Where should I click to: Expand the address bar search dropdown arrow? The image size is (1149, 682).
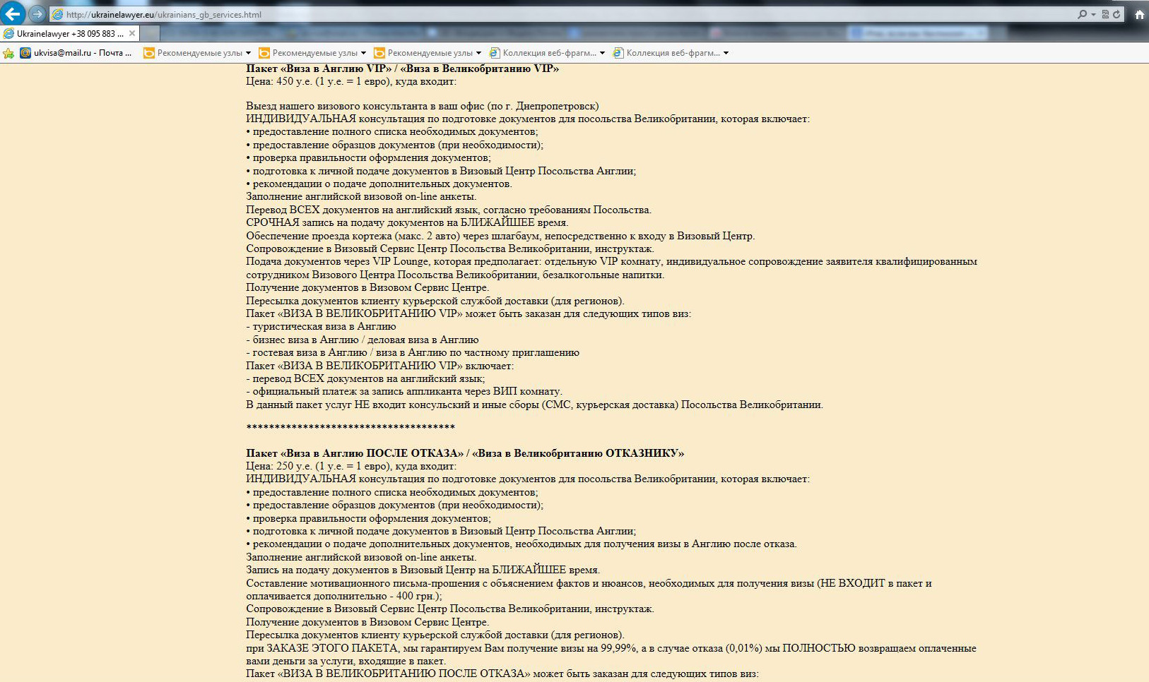coord(1093,14)
